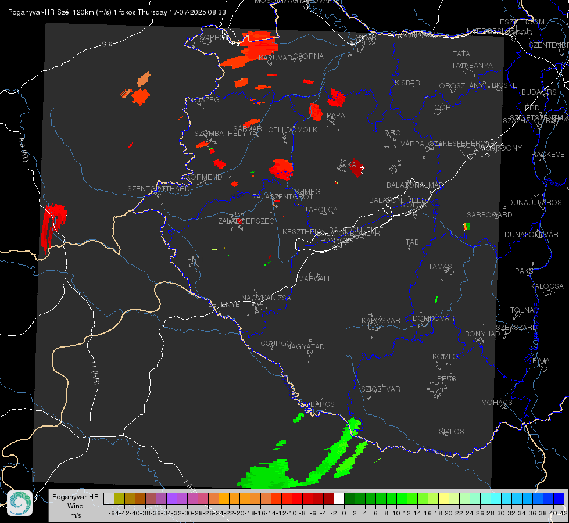Screen dimensions: 569x523
Task: Select the LETENYE label
Action: (x=224, y=305)
